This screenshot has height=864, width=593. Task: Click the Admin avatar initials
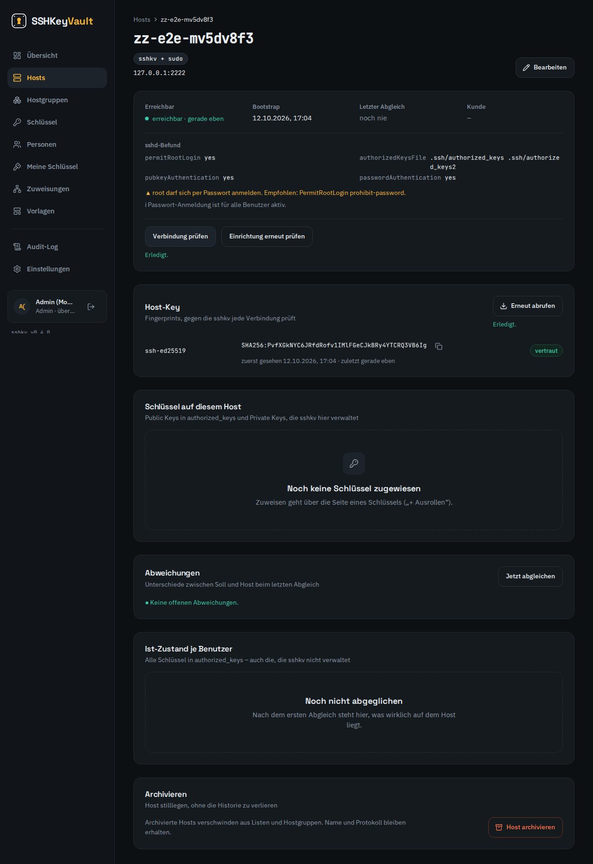[x=22, y=307]
